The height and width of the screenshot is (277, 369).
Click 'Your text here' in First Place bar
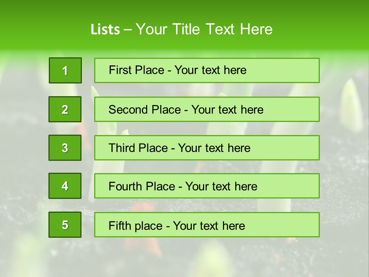click(x=210, y=70)
